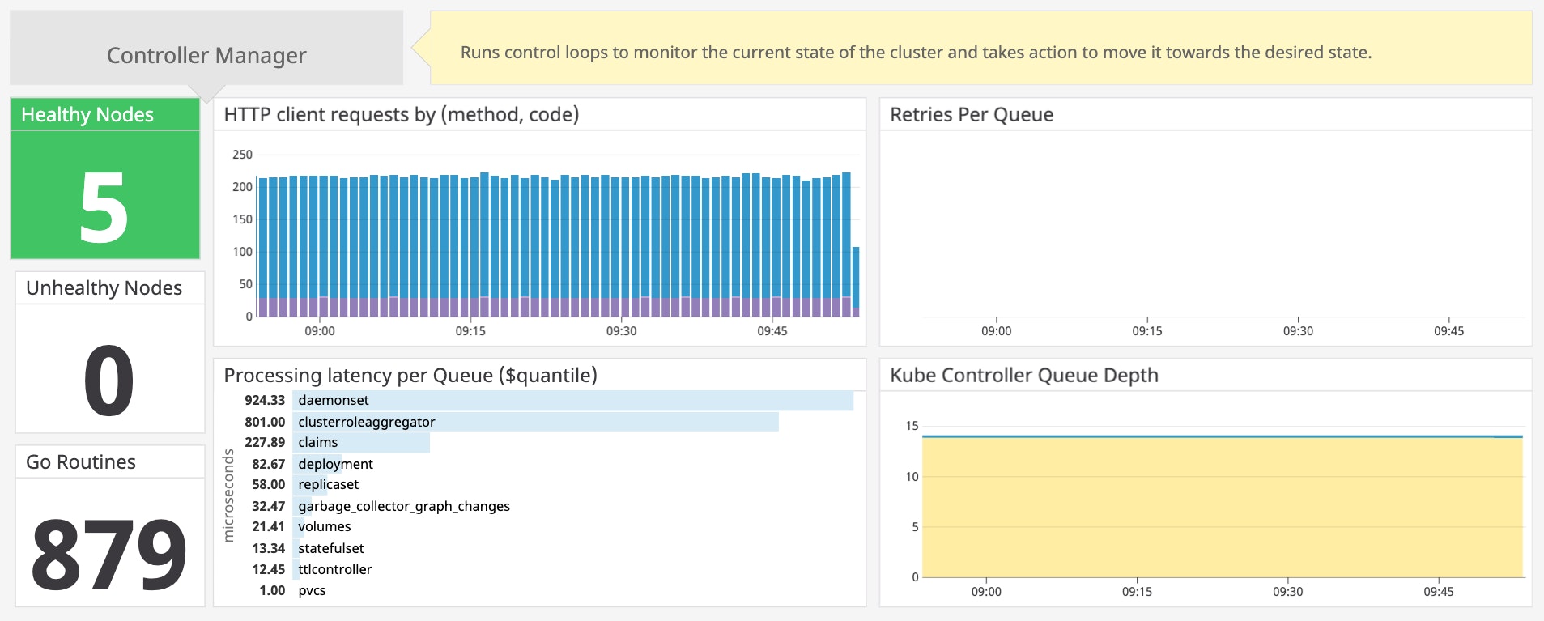Click the Go Routines value 879

tap(108, 555)
